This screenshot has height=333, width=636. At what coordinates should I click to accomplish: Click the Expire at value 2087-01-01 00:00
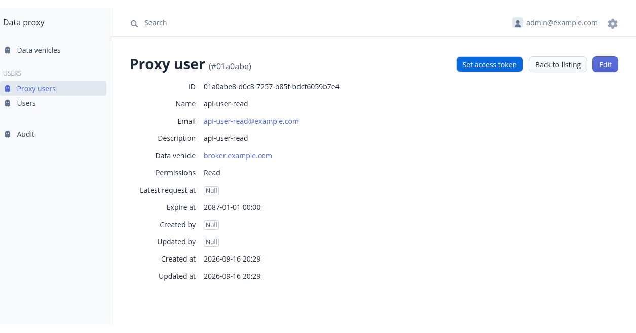(232, 207)
